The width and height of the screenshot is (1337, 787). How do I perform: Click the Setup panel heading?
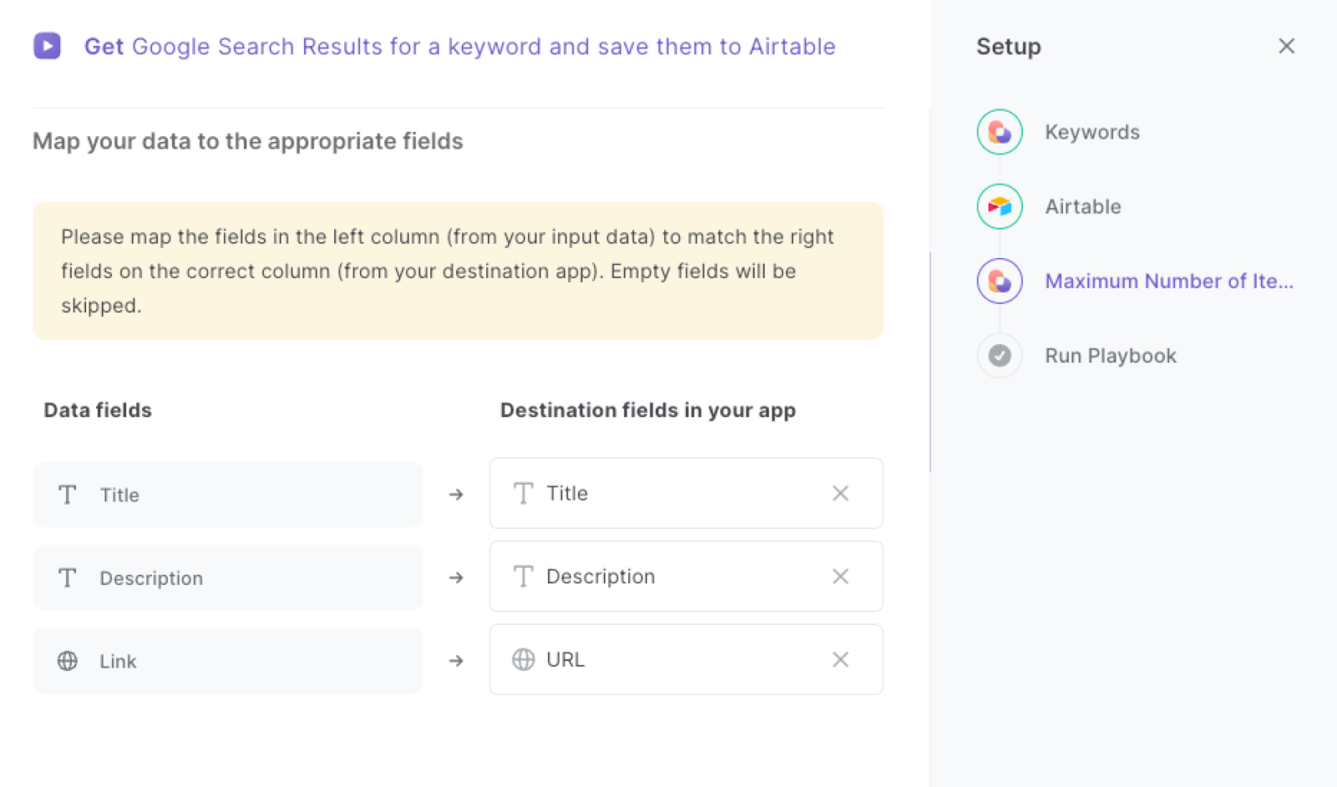(1009, 47)
